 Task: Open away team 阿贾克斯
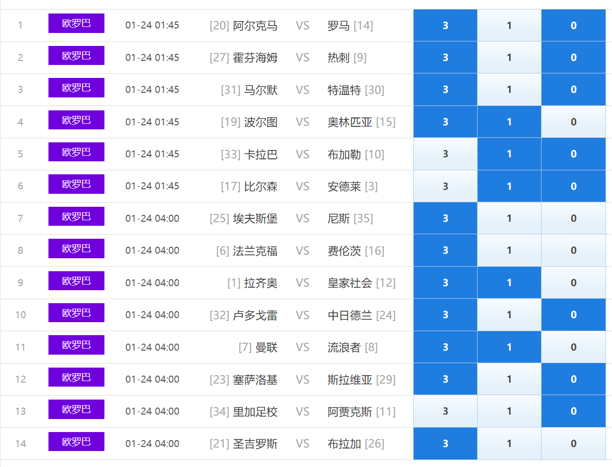[350, 412]
